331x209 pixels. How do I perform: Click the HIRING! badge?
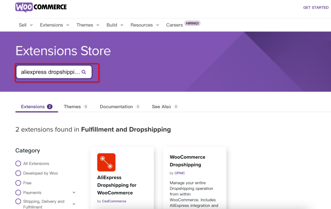tap(192, 23)
